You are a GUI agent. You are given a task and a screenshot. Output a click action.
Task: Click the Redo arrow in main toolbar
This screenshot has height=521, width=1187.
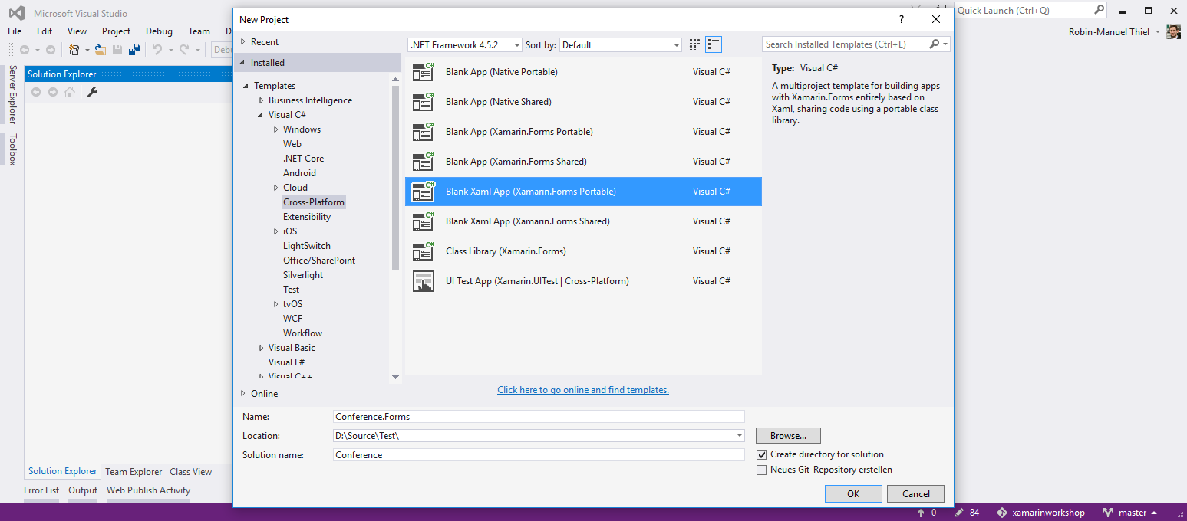pos(184,50)
